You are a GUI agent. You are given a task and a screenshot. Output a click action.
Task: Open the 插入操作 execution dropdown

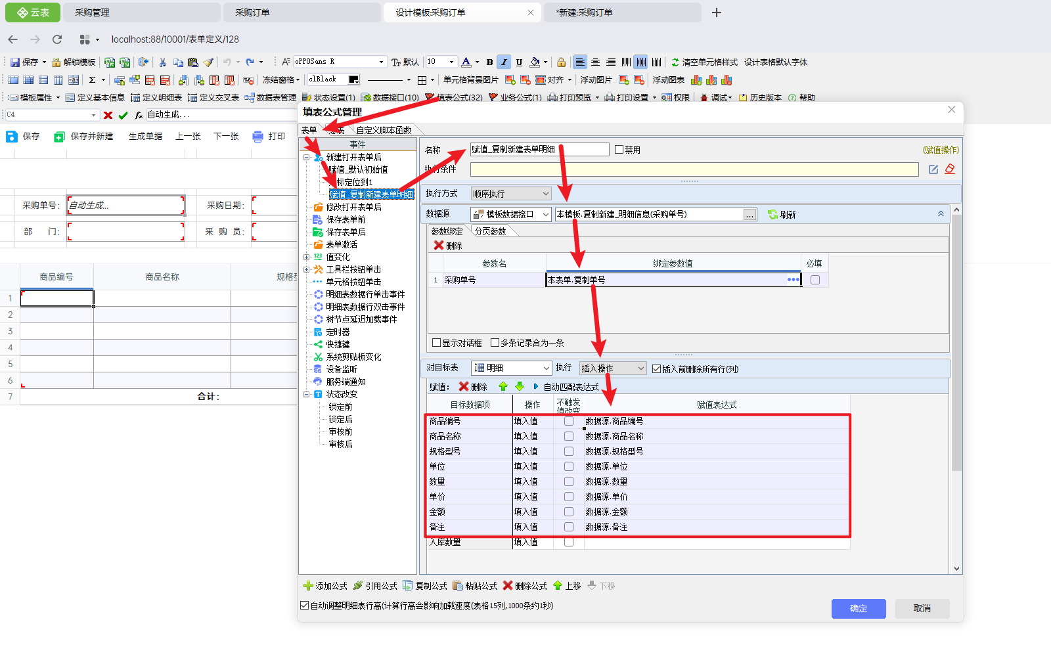(x=613, y=368)
